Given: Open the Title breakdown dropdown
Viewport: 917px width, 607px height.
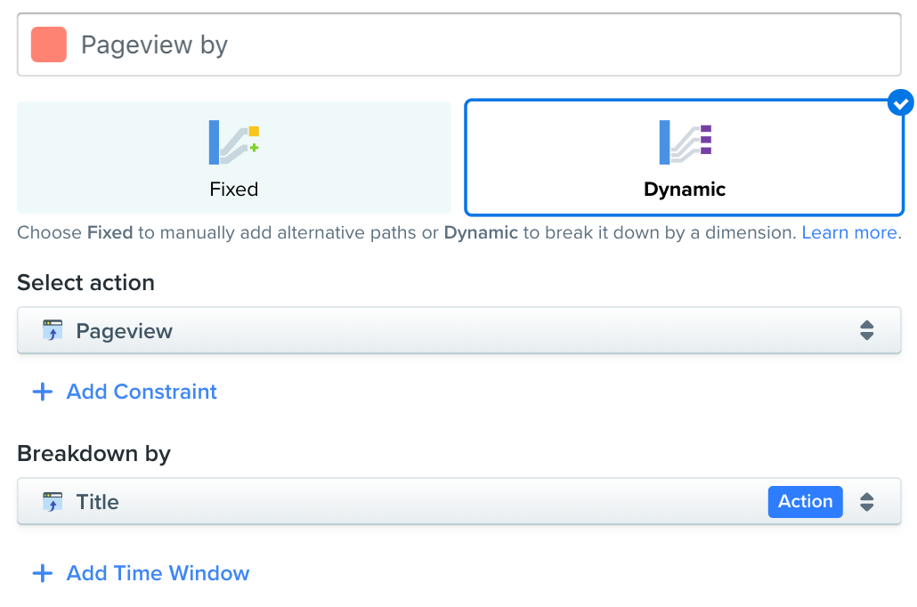Looking at the screenshot, I should (401, 502).
